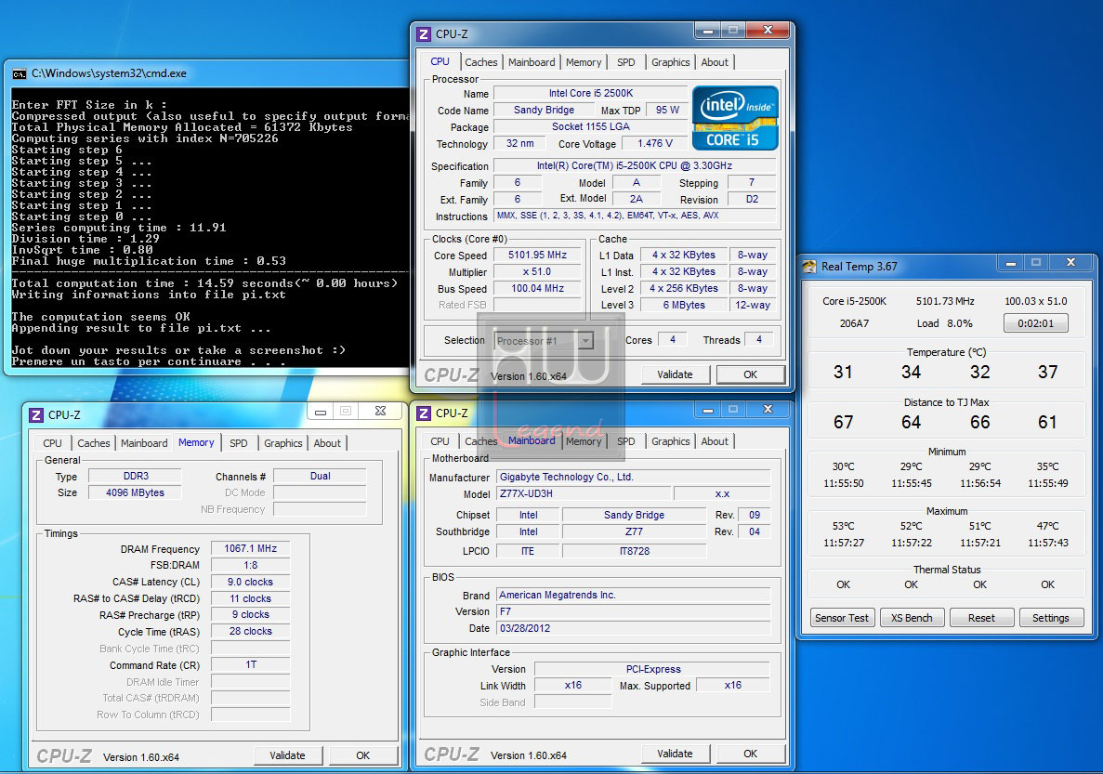Image resolution: width=1103 pixels, height=774 pixels.
Task: Click the Load 8.0% readout in Real Temp
Action: point(945,323)
